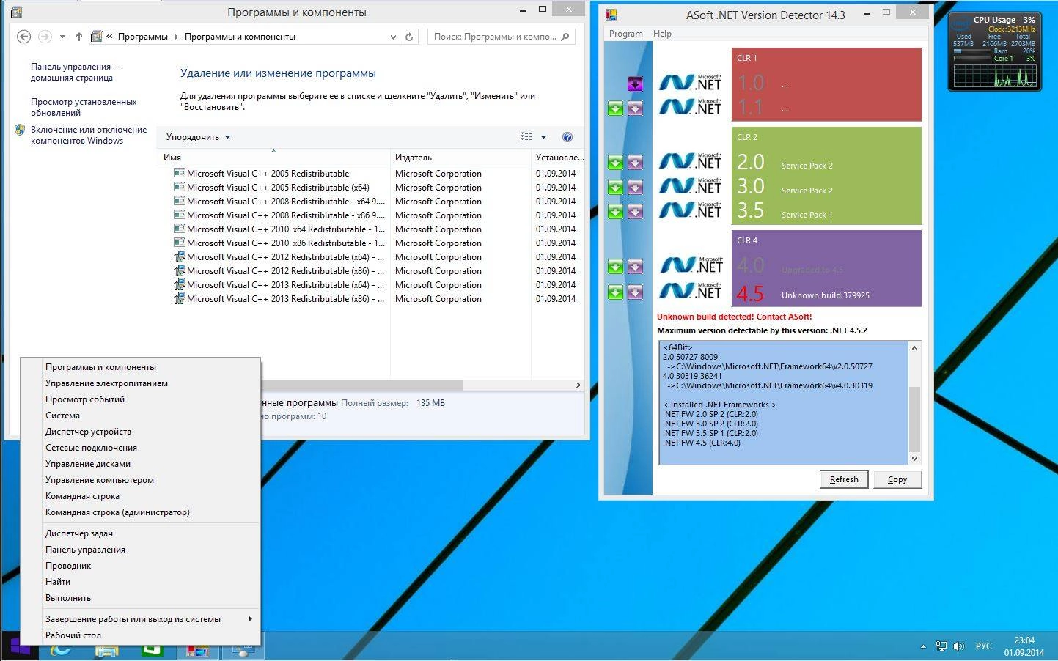Go back using the back arrow
Image resolution: width=1058 pixels, height=661 pixels.
23,37
